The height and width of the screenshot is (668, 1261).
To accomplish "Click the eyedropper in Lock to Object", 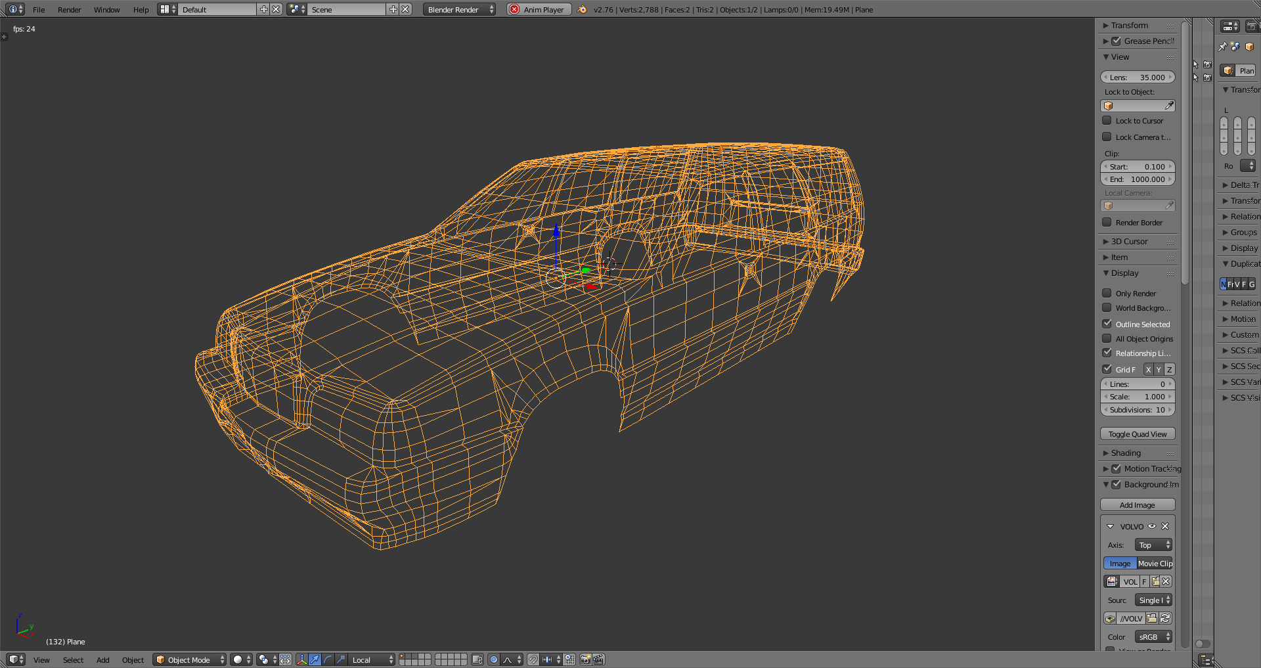I will (x=1169, y=106).
